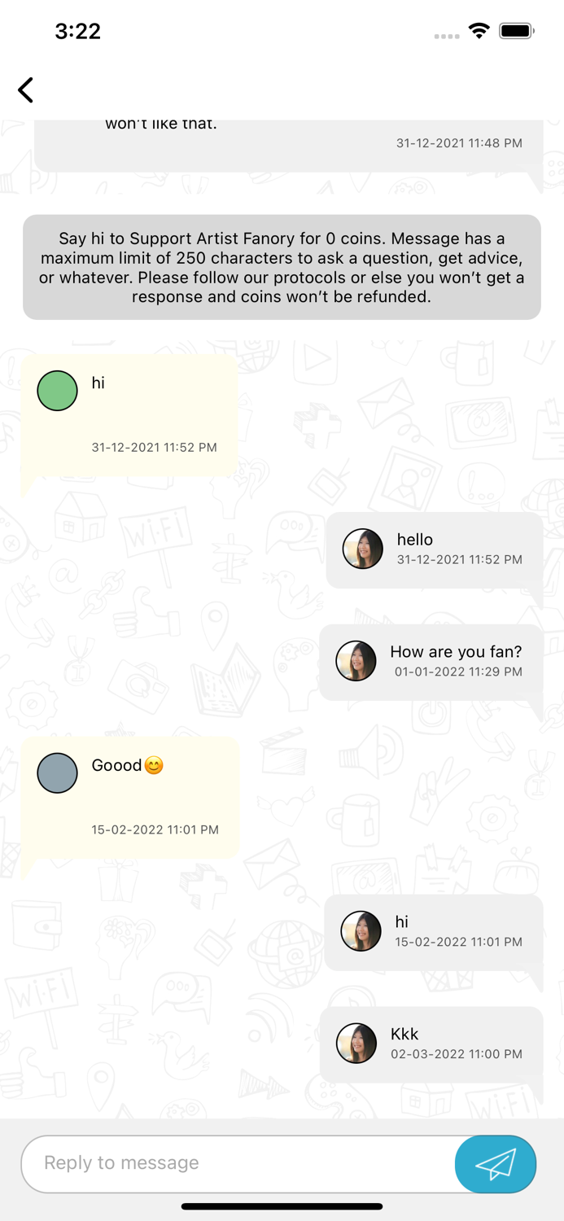The height and width of the screenshot is (1221, 564).
Task: Tap profile photo beside 15-02-2022 "hi" reply
Action: point(361,931)
